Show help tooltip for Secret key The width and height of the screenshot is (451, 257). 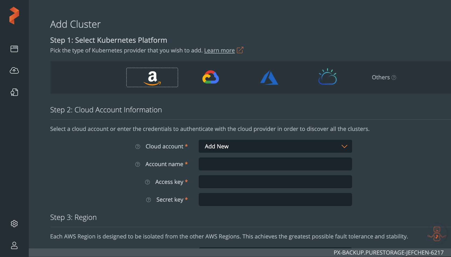click(x=148, y=200)
